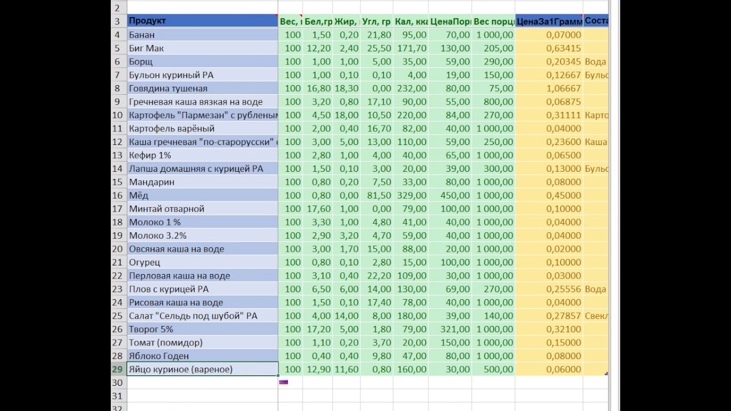Click Говядина тушеная's portion weight 75,00
This screenshot has height=411, width=731.
point(493,88)
